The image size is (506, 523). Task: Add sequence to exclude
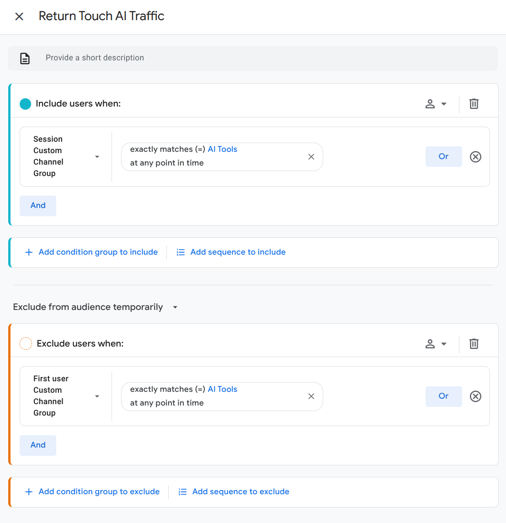pyautogui.click(x=234, y=492)
